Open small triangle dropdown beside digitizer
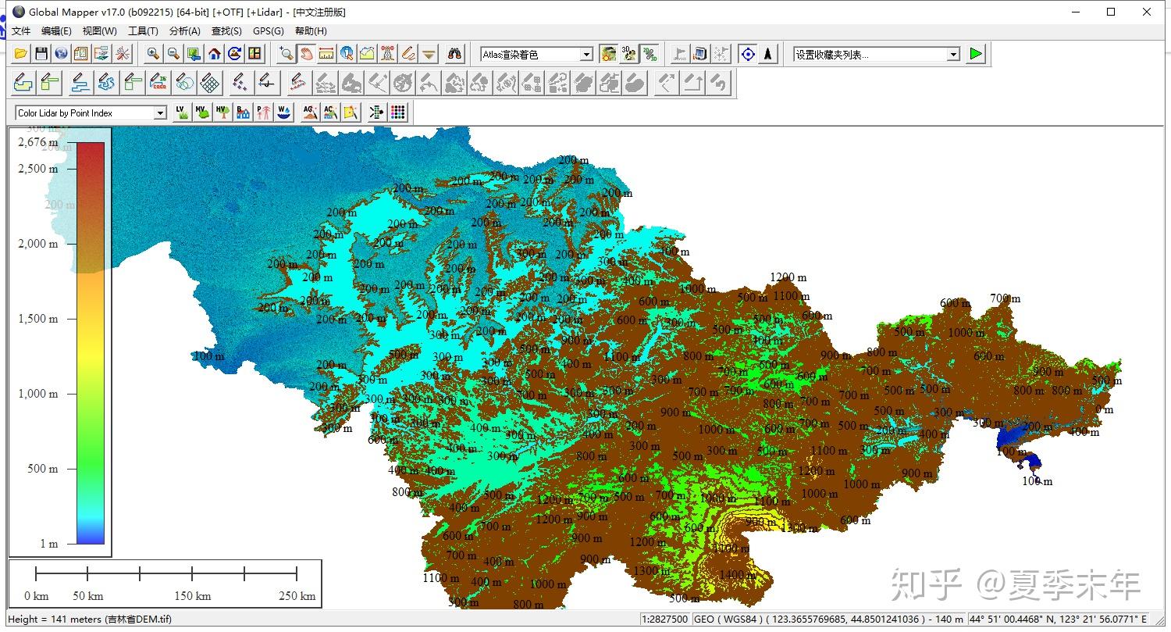 coord(429,54)
